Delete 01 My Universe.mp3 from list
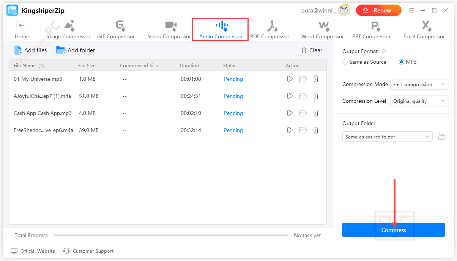 316,79
